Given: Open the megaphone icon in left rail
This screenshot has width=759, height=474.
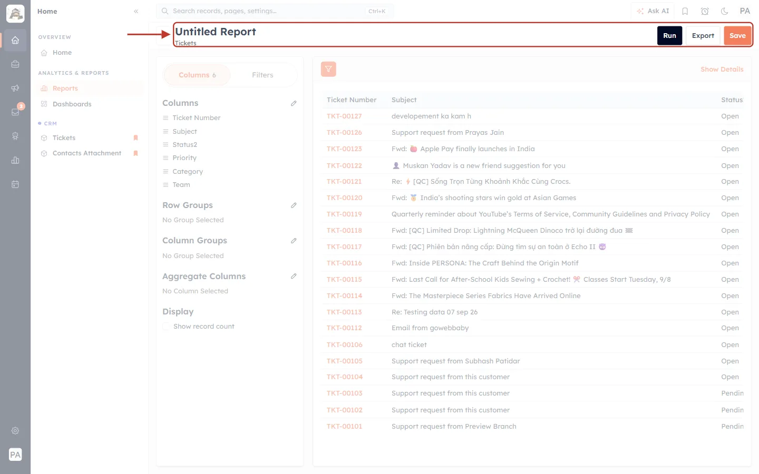Looking at the screenshot, I should tap(15, 88).
